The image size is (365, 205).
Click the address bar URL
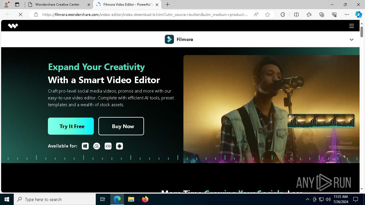pyautogui.click(x=145, y=15)
